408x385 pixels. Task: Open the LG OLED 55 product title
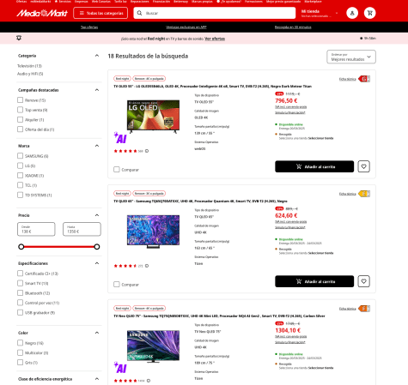213,86
